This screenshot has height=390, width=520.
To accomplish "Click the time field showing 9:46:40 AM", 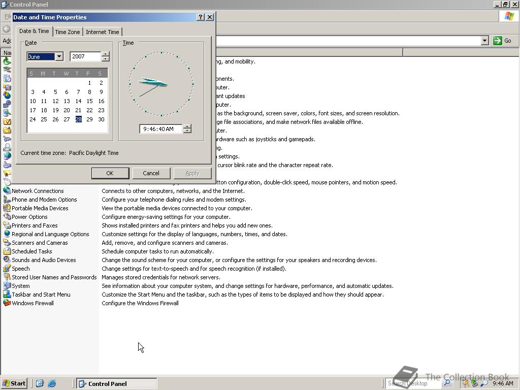I will tap(161, 129).
